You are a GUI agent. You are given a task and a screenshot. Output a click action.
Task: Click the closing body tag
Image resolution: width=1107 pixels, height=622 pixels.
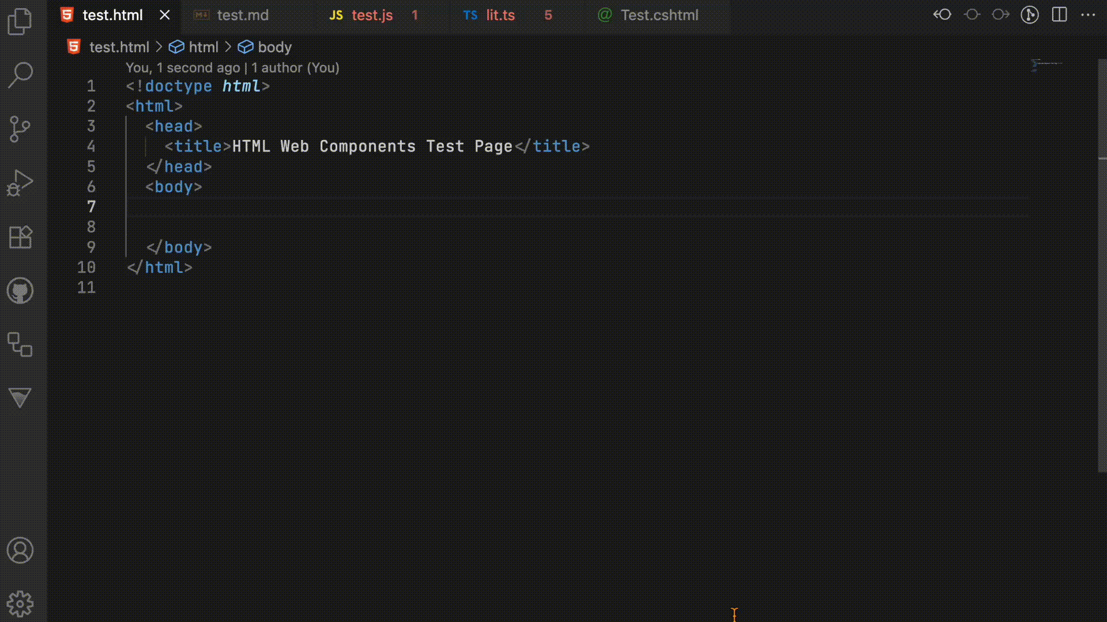click(179, 248)
